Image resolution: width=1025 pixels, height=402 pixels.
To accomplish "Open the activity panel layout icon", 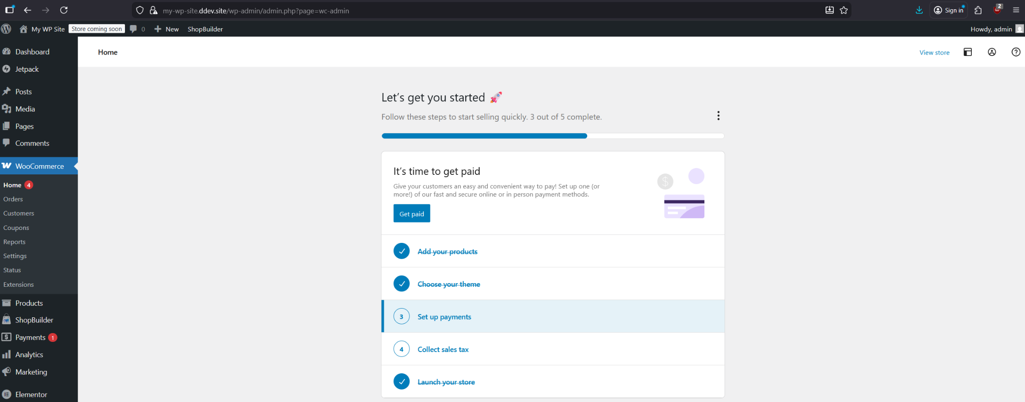I will [x=968, y=52].
